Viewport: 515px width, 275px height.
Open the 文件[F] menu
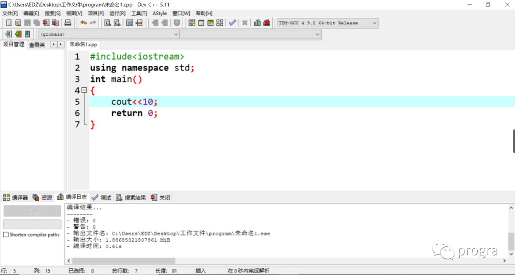pyautogui.click(x=10, y=13)
